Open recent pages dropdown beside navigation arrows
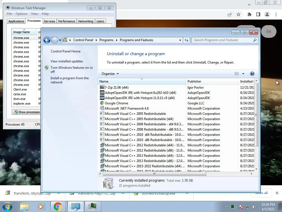Image resolution: width=282 pixels, height=212 pixels. 60,40
